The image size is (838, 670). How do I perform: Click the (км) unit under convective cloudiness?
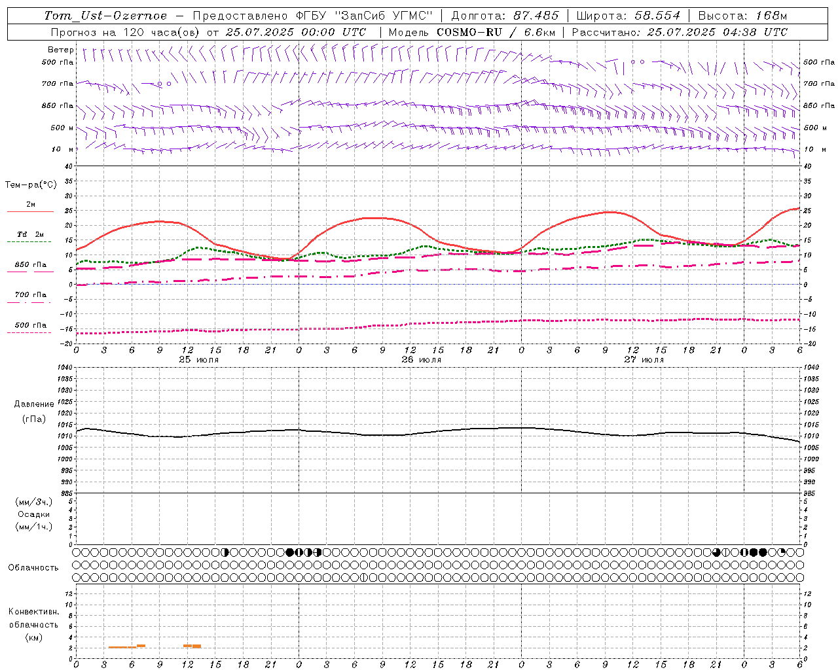(x=34, y=637)
